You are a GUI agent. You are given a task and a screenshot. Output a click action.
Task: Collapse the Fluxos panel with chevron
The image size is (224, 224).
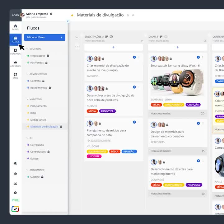point(68,21)
